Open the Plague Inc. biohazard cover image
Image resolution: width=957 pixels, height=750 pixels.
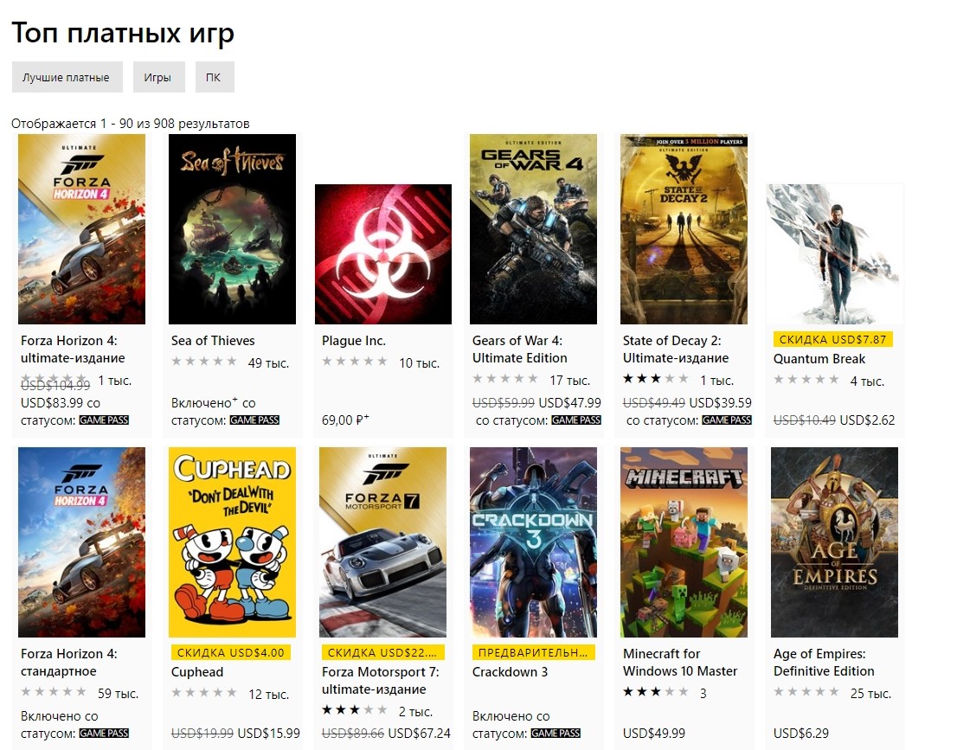[x=383, y=253]
